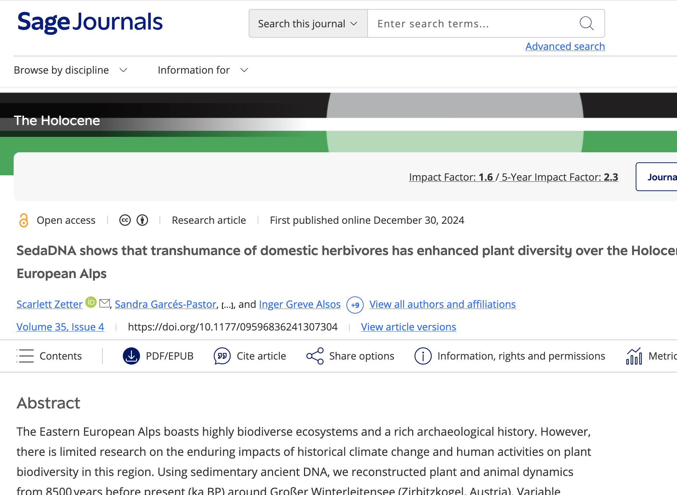The width and height of the screenshot is (677, 495).
Task: Click the magnifying glass search icon
Action: coord(586,23)
